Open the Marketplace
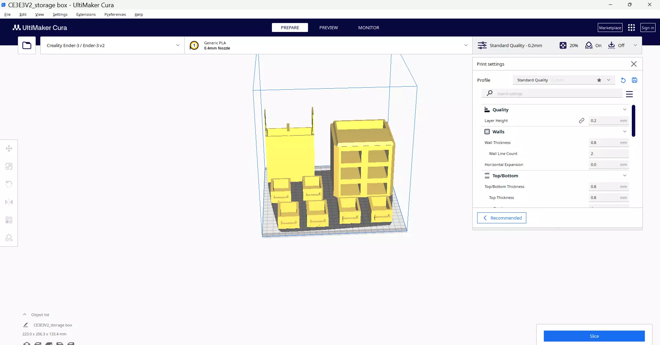 (610, 27)
